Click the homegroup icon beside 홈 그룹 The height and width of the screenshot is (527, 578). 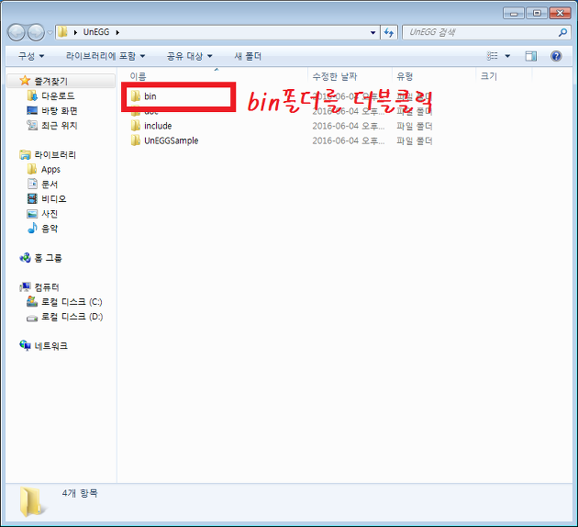pos(25,257)
